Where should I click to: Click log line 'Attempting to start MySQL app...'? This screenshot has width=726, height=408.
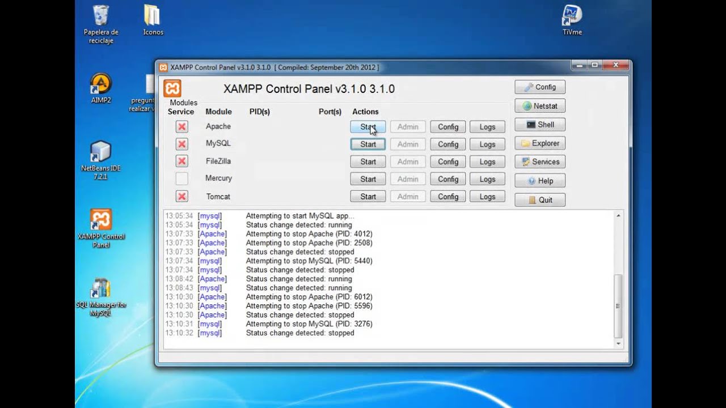click(x=300, y=215)
